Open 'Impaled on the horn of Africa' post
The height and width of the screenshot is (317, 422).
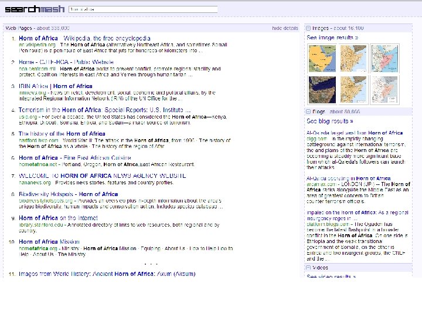358,215
